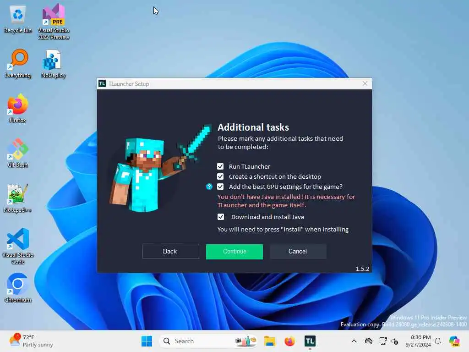This screenshot has height=352, width=469.
Task: Click the blue GPU settings help icon
Action: point(209,187)
